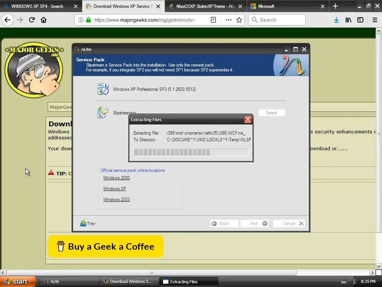
Task: Click the red TIP warning icon
Action: point(51,173)
